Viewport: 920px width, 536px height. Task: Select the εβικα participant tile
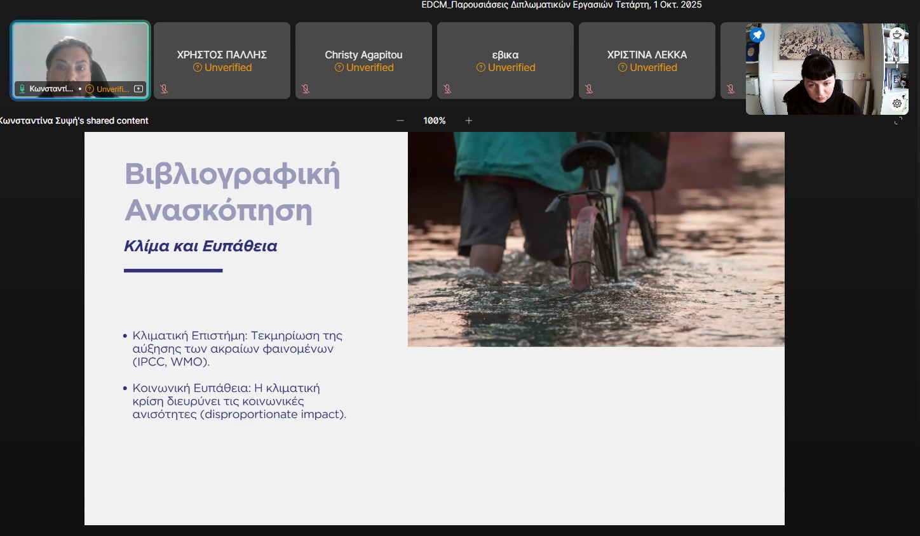coord(505,60)
